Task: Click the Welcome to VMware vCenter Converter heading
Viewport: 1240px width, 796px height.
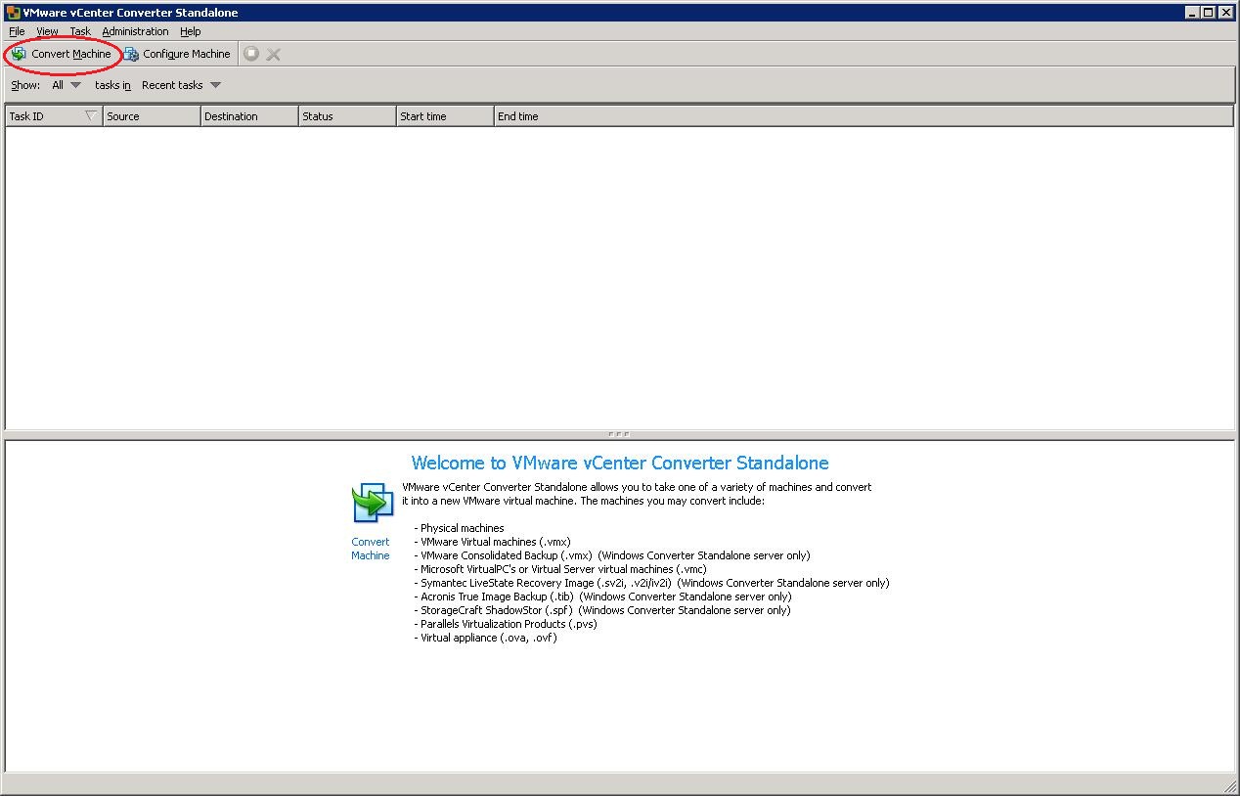Action: [620, 463]
